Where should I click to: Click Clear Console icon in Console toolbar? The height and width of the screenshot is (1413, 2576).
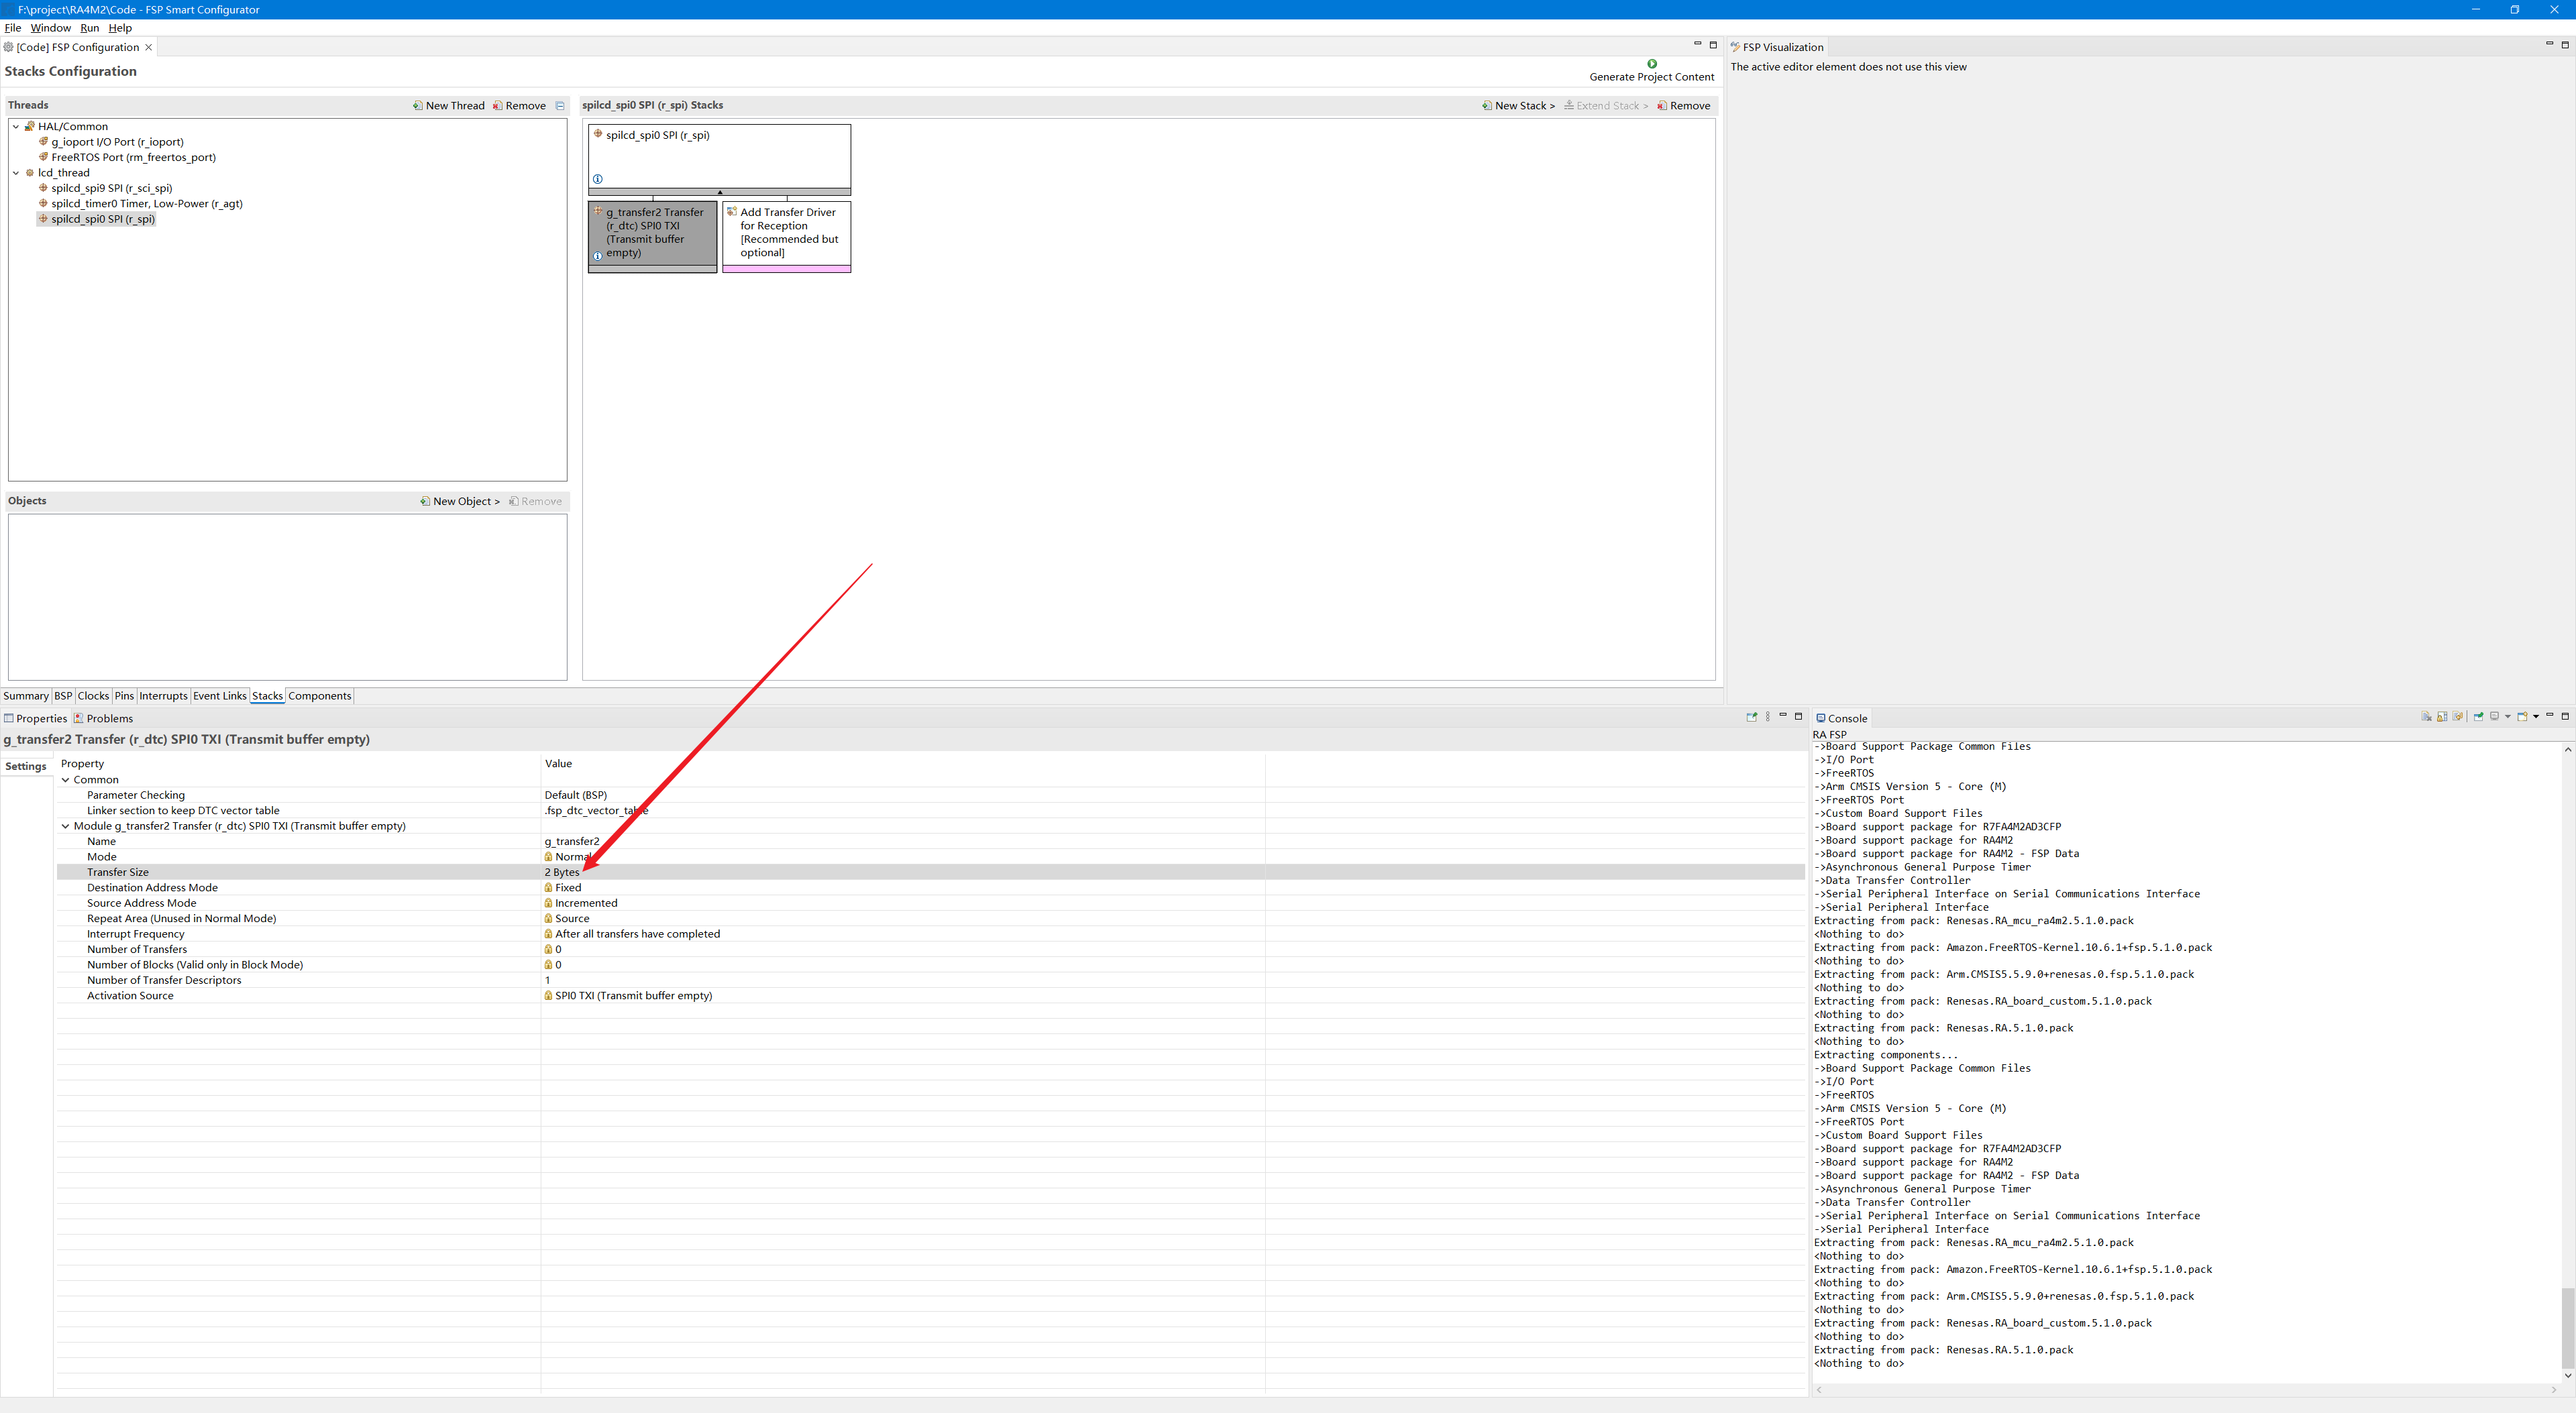coord(2427,716)
